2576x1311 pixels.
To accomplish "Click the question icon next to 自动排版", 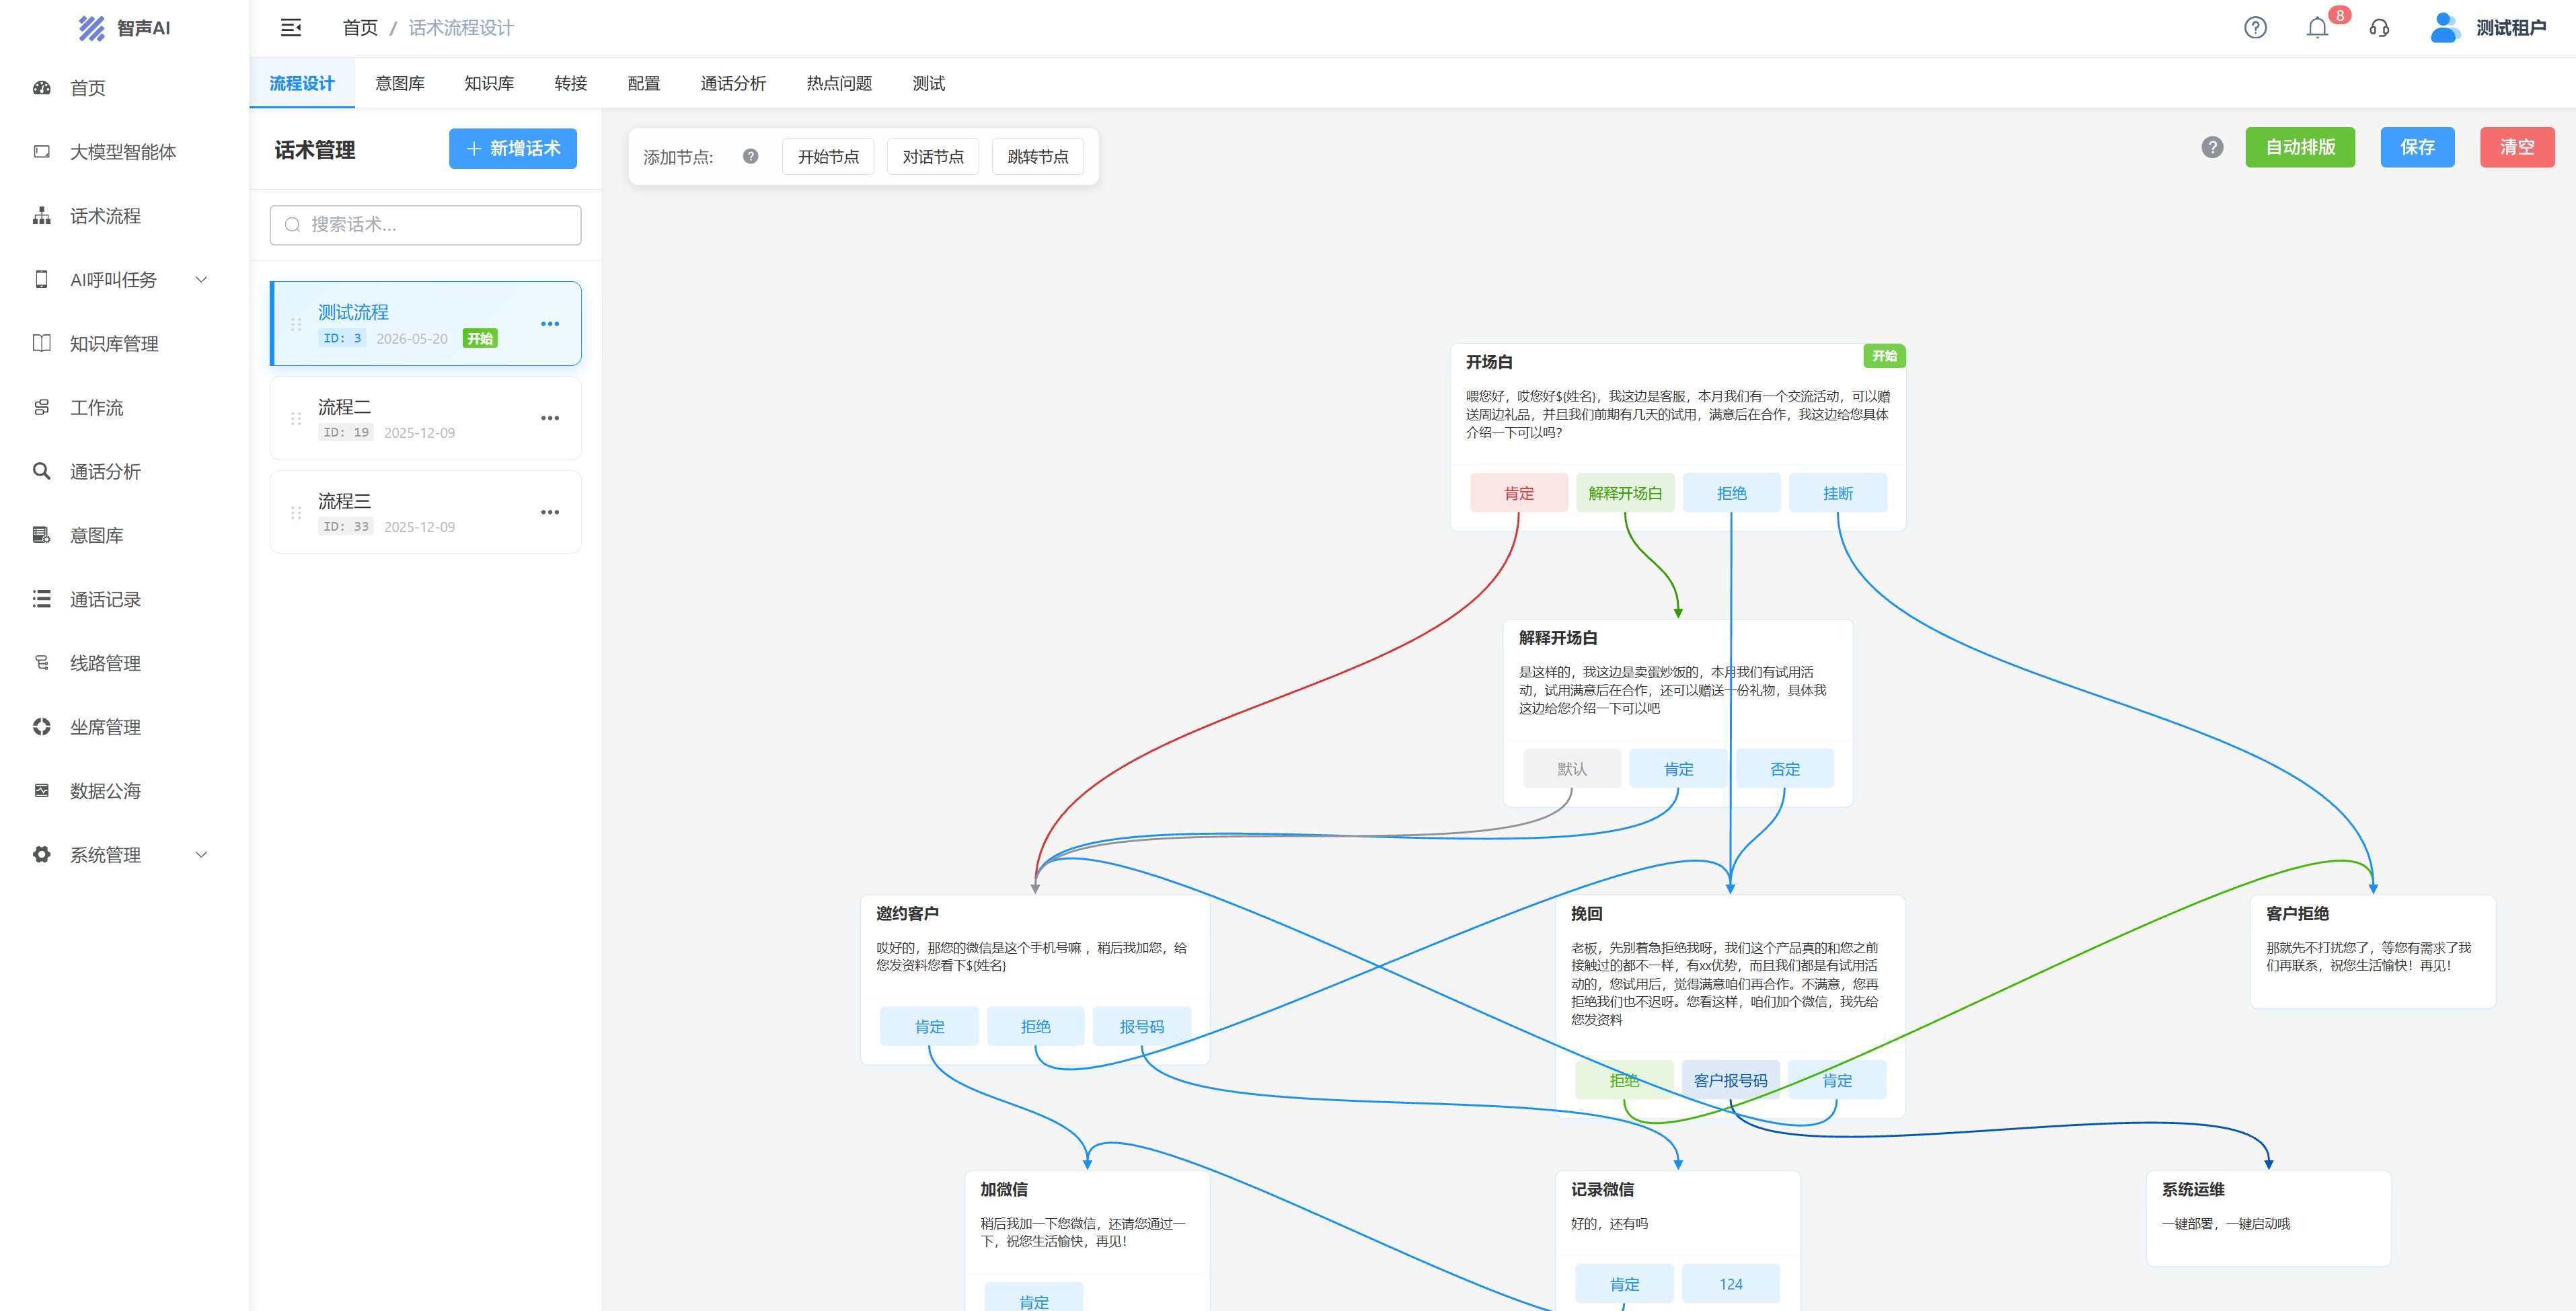I will (x=2212, y=147).
